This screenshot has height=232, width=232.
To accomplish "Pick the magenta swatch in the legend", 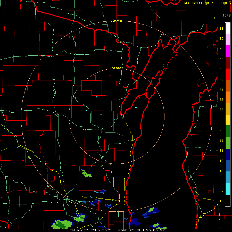I will [228, 51].
